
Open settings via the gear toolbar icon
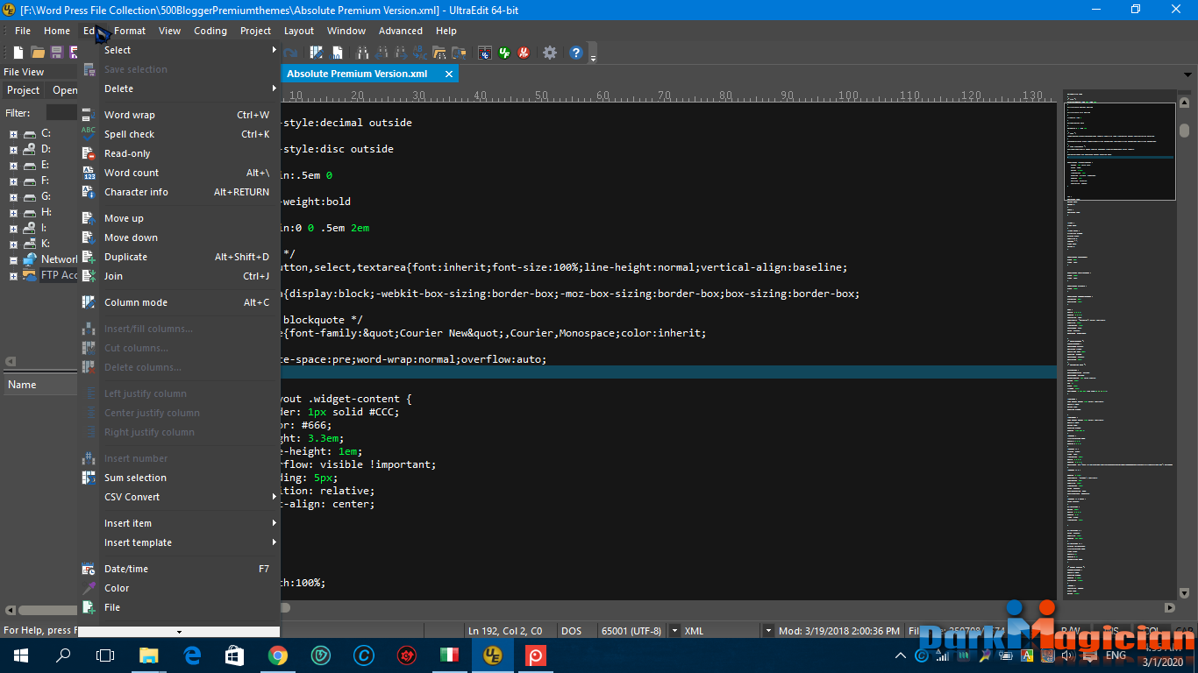(x=550, y=53)
